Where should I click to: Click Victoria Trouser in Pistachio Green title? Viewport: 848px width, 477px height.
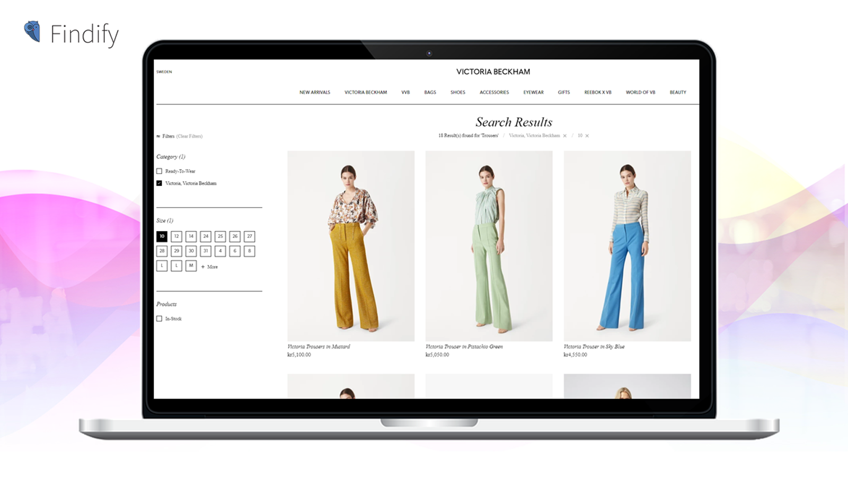pos(464,347)
